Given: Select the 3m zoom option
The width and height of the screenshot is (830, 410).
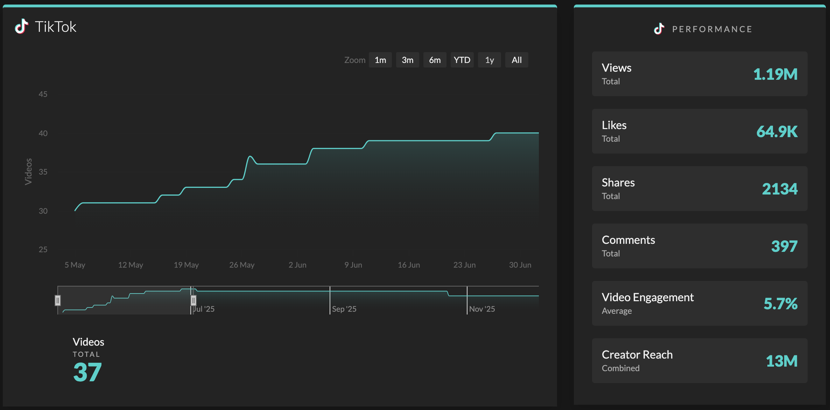Looking at the screenshot, I should coord(407,60).
